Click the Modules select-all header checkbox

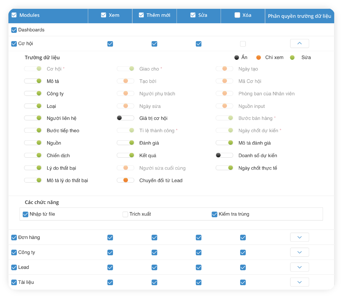coord(14,15)
